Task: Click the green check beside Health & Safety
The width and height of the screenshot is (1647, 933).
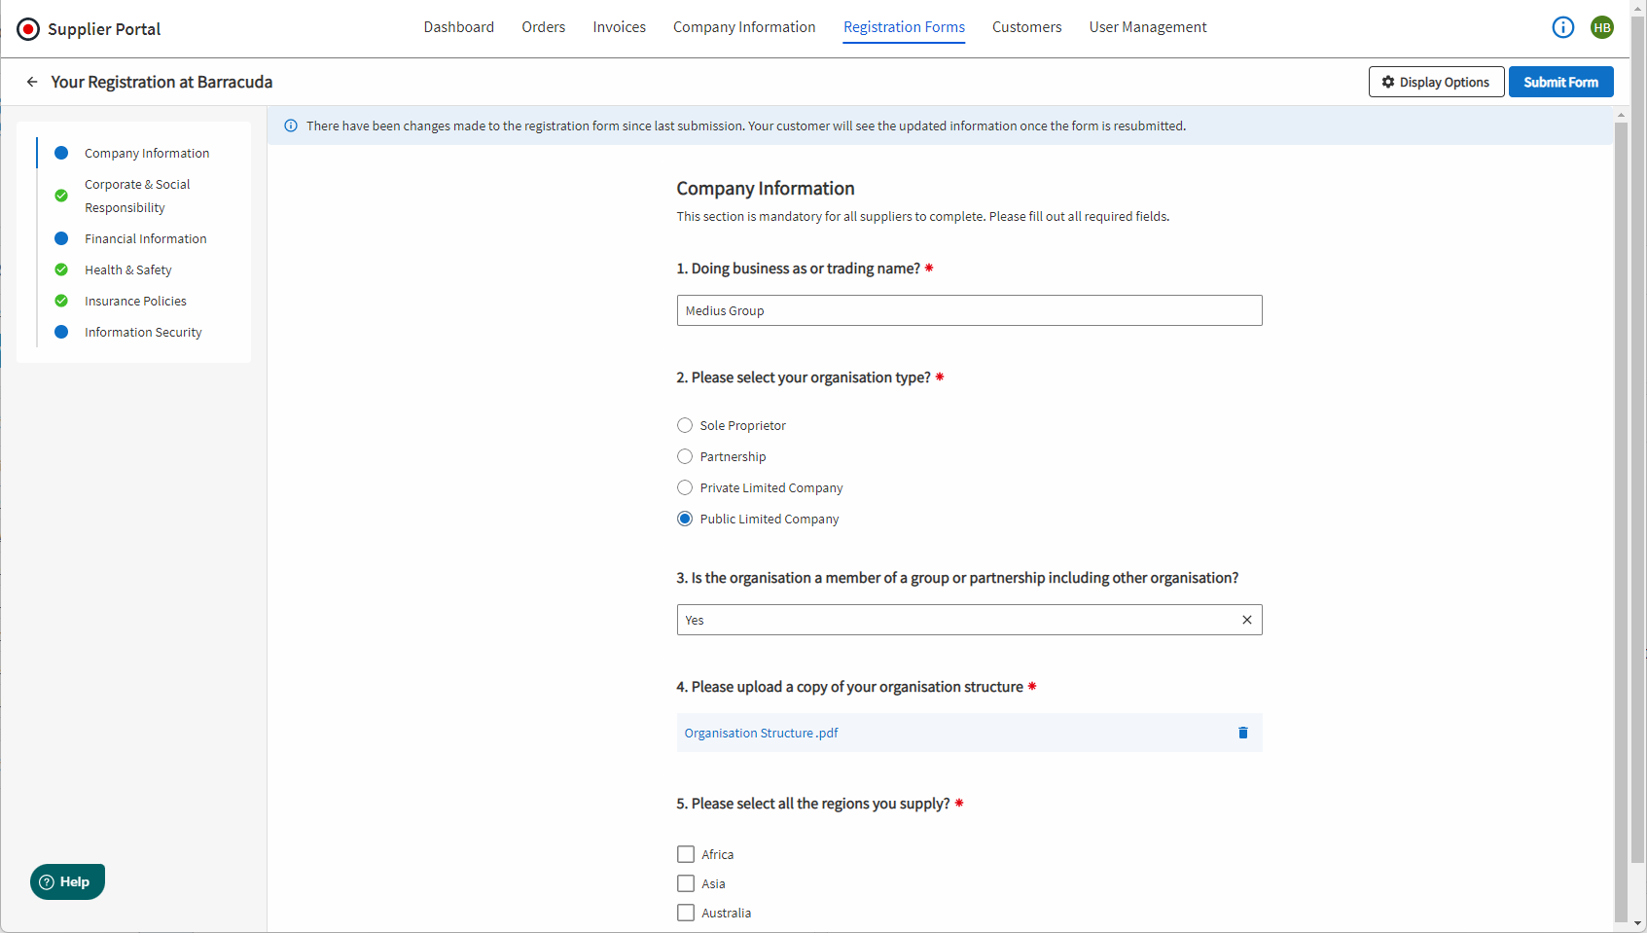Action: coord(60,269)
